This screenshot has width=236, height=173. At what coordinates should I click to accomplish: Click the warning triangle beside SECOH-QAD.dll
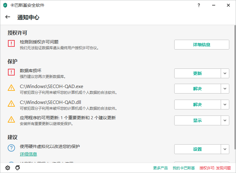[11, 103]
